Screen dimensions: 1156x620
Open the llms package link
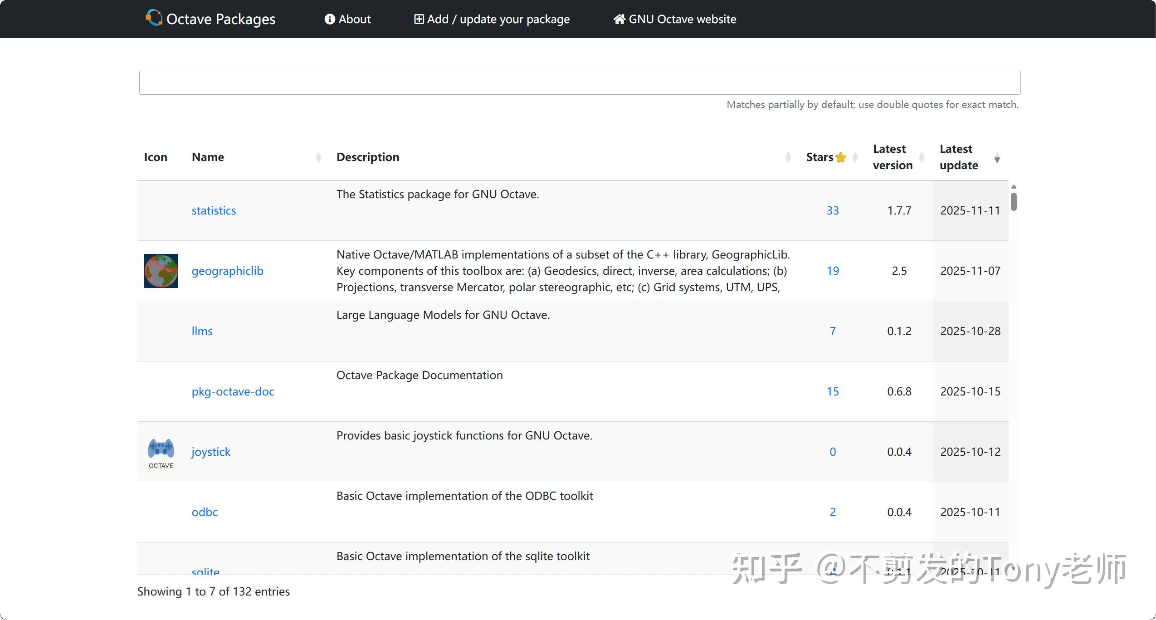(202, 331)
